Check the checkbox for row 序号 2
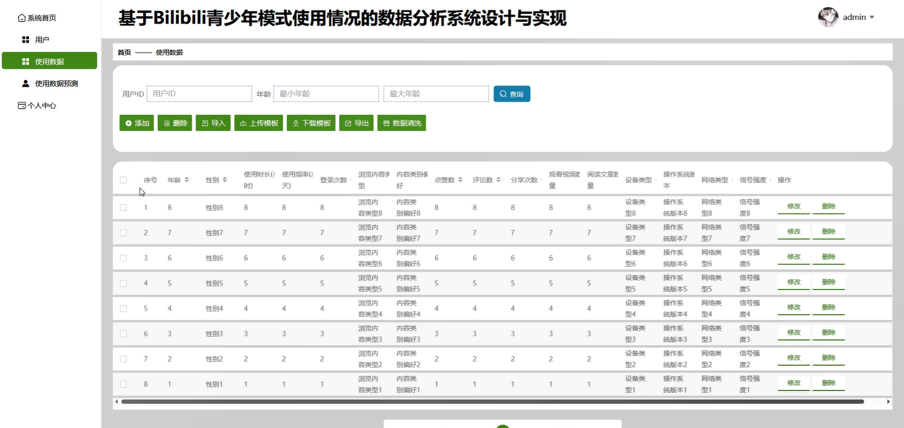Screen dimensions: 904x428 click(123, 233)
